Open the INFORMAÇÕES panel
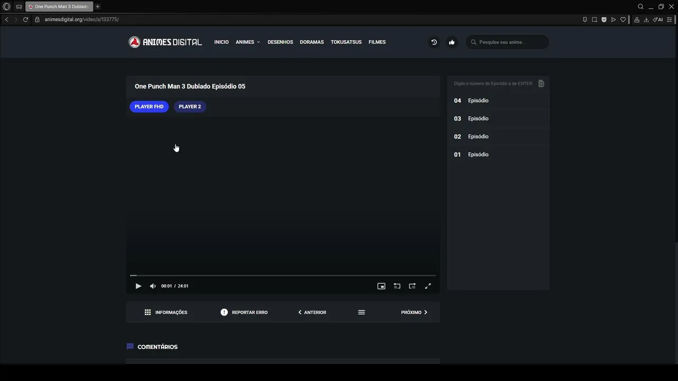Image resolution: width=678 pixels, height=381 pixels. 166,313
